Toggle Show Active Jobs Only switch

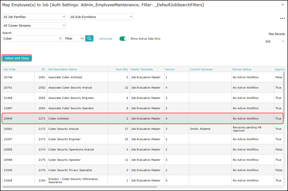point(124,39)
